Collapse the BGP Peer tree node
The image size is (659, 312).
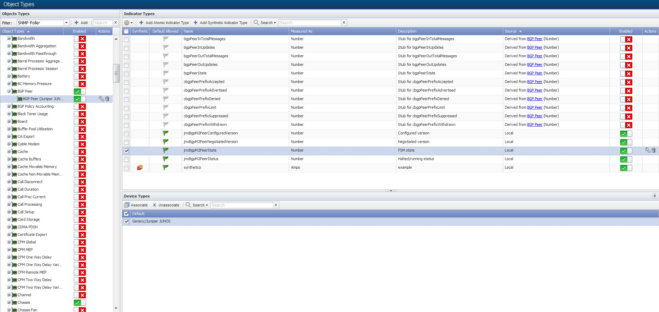[x=9, y=91]
